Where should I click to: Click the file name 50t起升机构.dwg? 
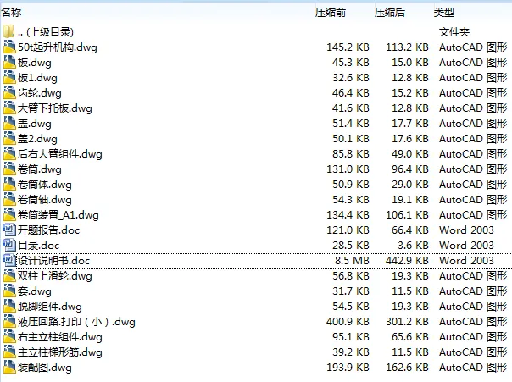click(58, 47)
